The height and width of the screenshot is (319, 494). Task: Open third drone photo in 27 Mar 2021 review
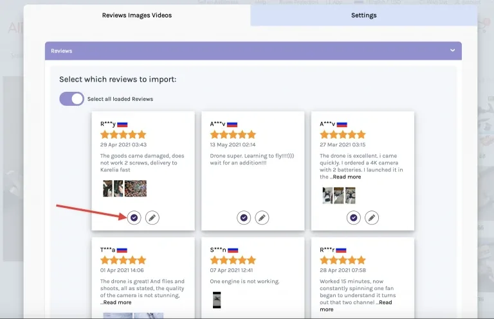pyautogui.click(x=351, y=195)
